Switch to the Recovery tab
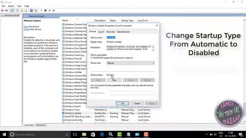This screenshot has width=246, height=138. click(111, 32)
